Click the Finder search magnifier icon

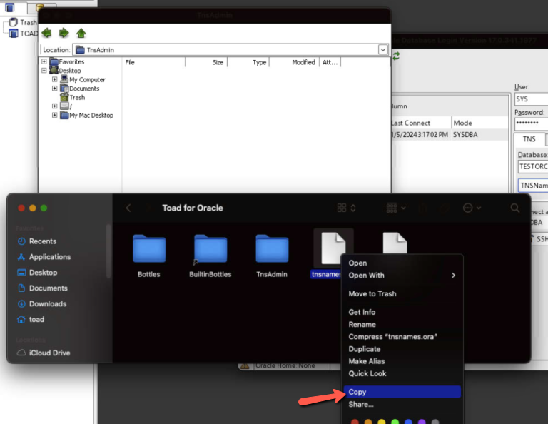click(x=514, y=208)
